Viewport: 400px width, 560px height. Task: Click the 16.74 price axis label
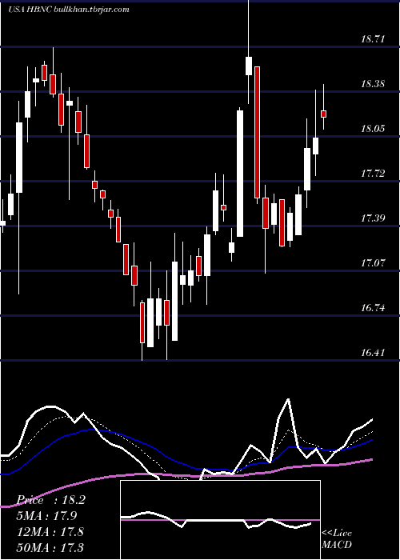[373, 308]
